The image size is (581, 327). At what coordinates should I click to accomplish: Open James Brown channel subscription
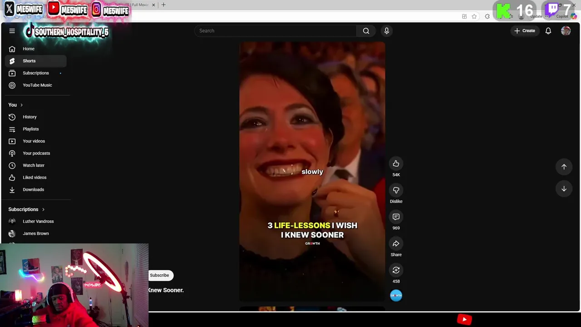point(36,233)
